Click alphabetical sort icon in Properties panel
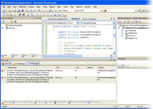 123,66
